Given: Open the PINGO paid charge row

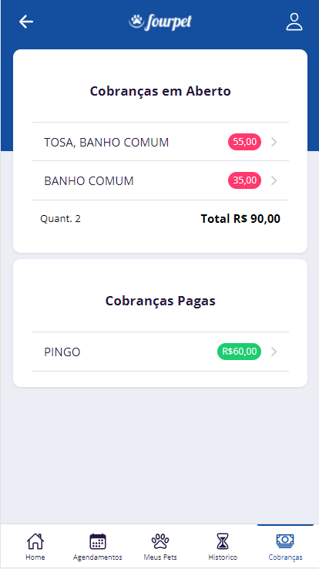Looking at the screenshot, I should click(160, 352).
